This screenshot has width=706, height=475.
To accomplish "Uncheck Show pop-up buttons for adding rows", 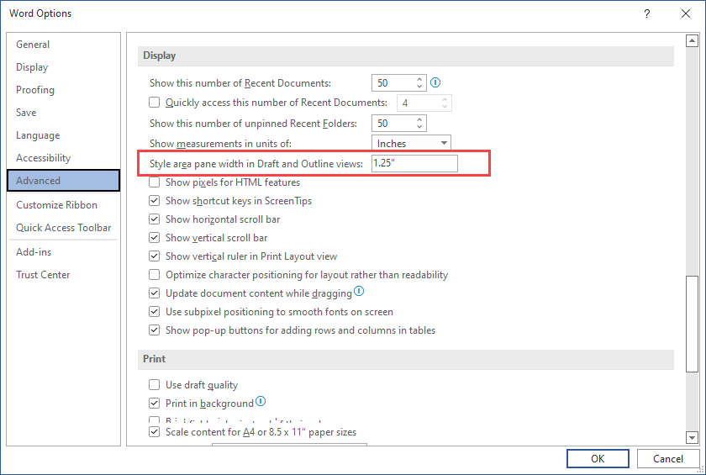I will point(154,330).
